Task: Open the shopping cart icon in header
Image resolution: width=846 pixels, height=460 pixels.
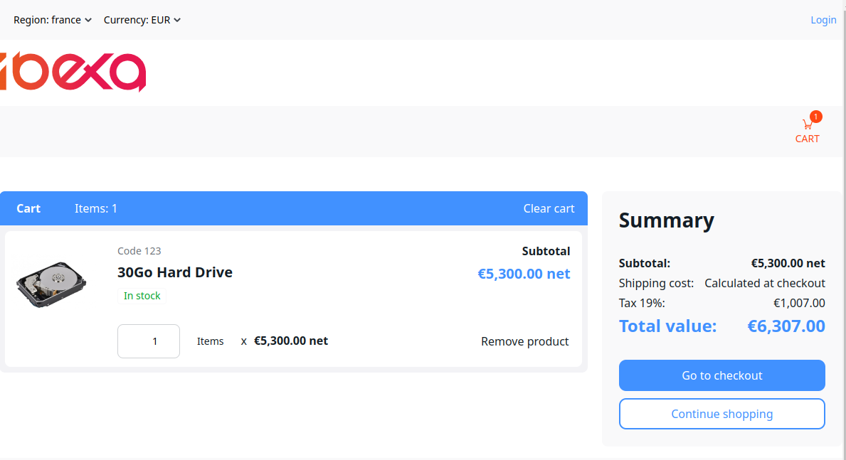Action: tap(807, 124)
